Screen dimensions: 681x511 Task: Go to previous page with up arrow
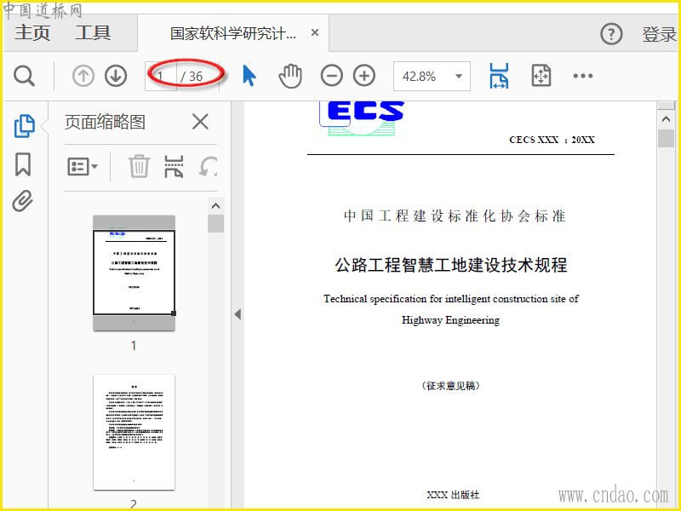83,76
